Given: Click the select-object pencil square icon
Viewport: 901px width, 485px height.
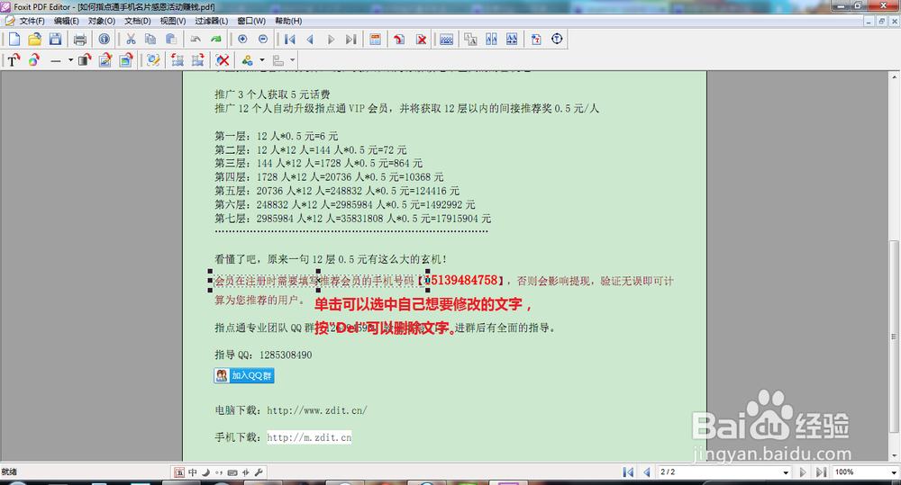Looking at the screenshot, I should [153, 59].
